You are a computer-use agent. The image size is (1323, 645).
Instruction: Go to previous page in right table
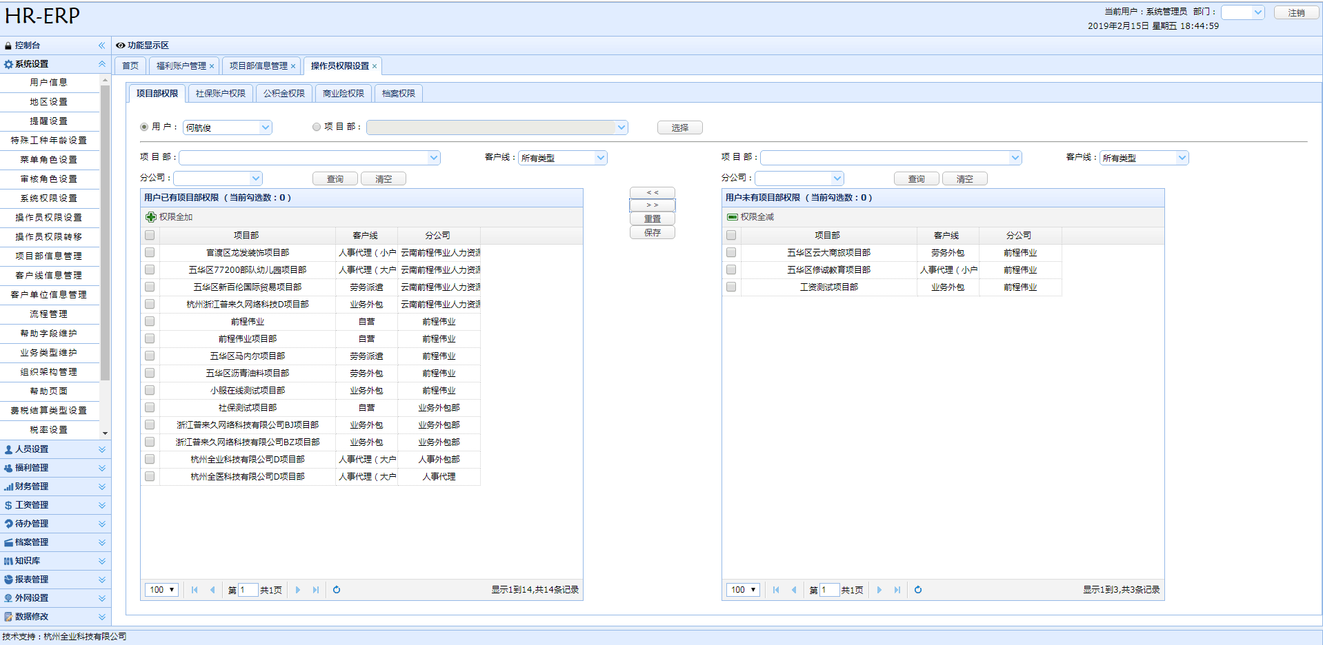pyautogui.click(x=794, y=590)
